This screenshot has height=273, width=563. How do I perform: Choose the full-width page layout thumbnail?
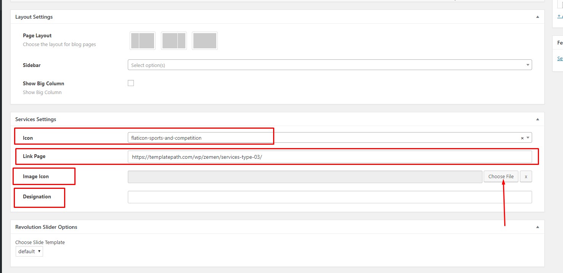pos(205,41)
